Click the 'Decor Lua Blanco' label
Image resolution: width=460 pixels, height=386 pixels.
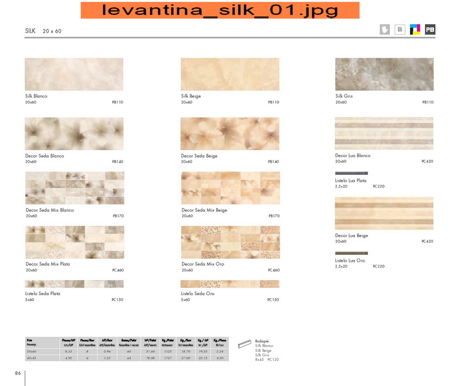click(352, 155)
